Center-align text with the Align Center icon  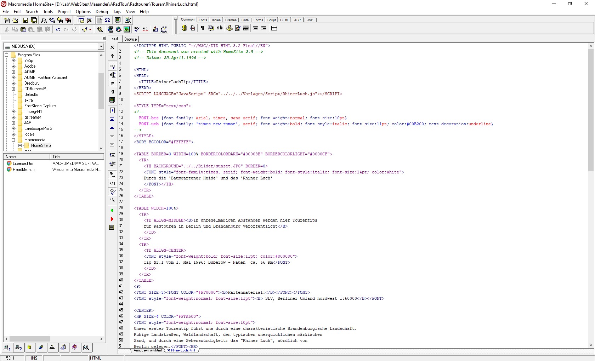256,28
